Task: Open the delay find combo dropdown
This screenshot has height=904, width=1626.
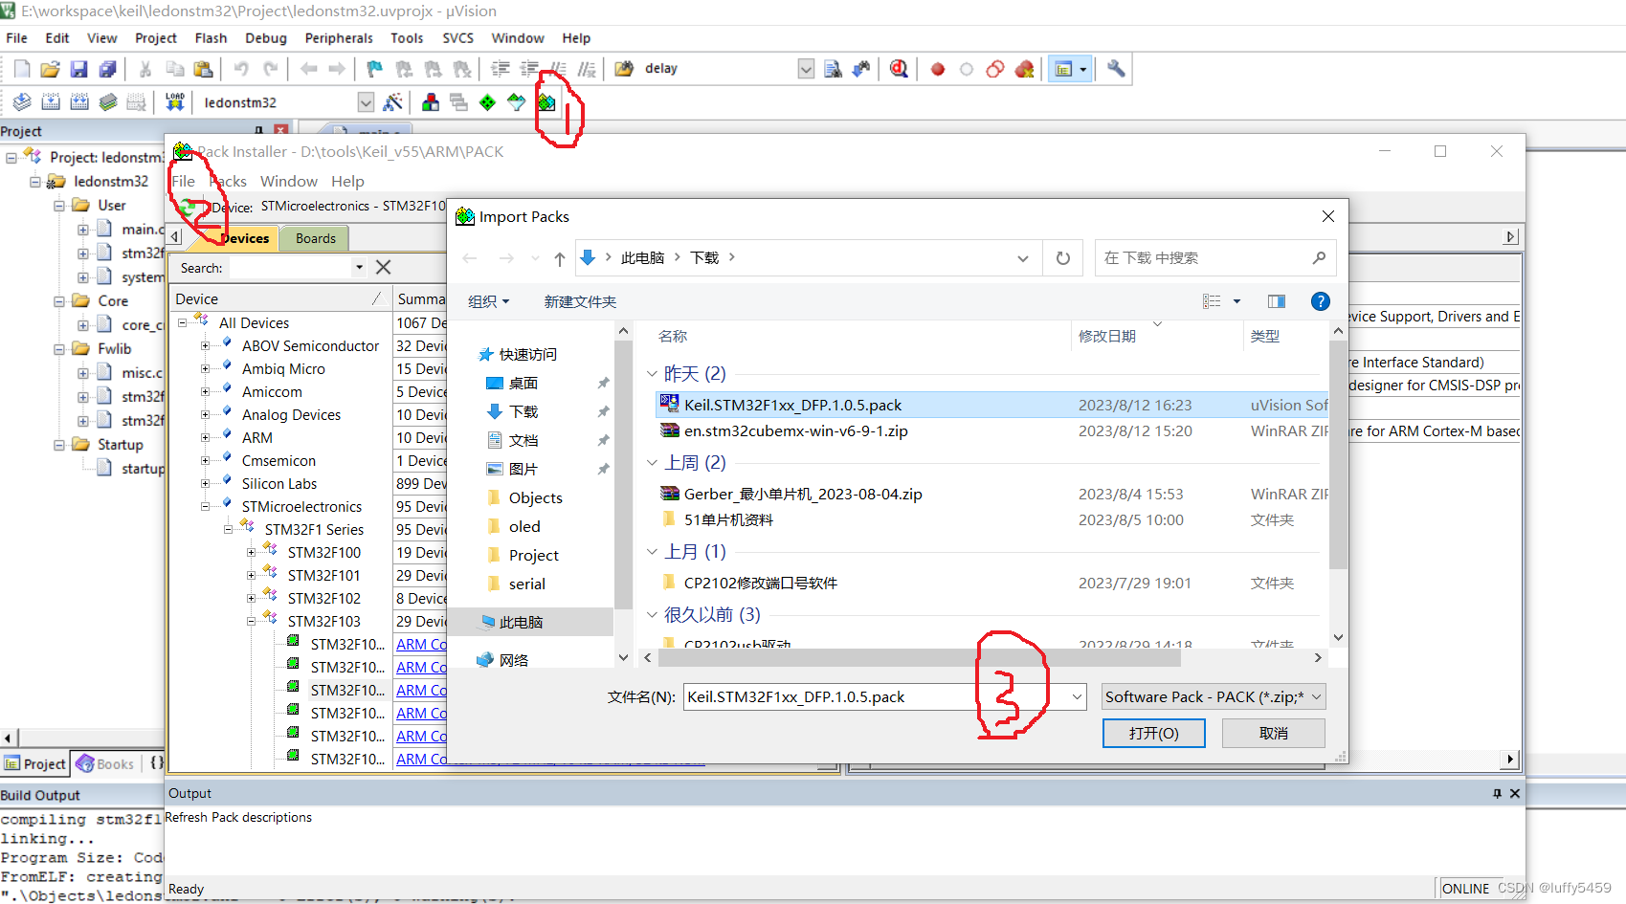Action: [806, 69]
